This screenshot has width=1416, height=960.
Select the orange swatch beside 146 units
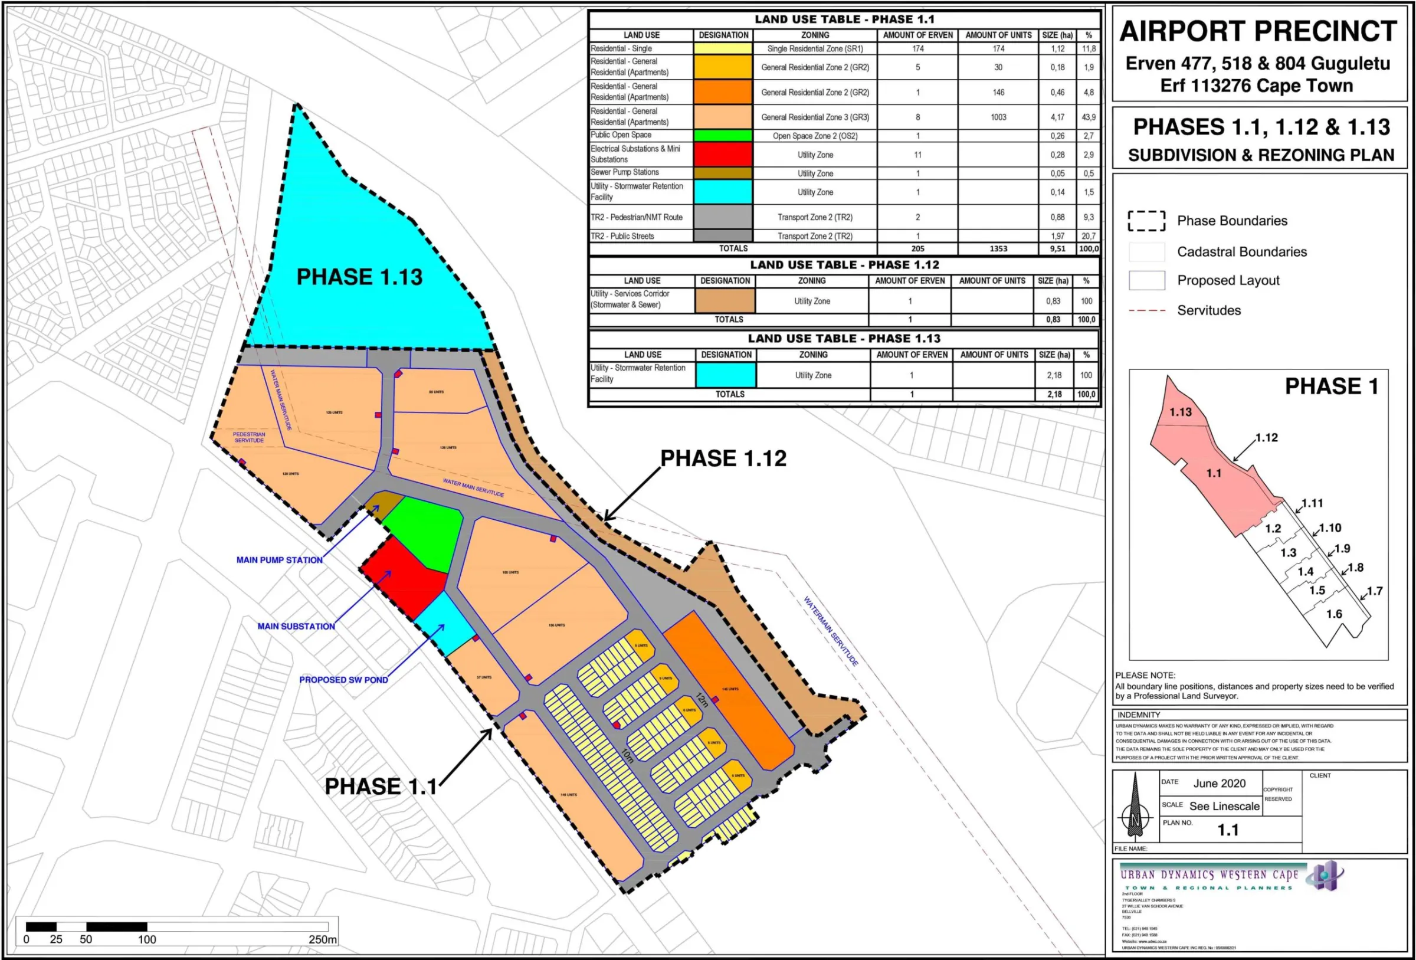pos(723,92)
